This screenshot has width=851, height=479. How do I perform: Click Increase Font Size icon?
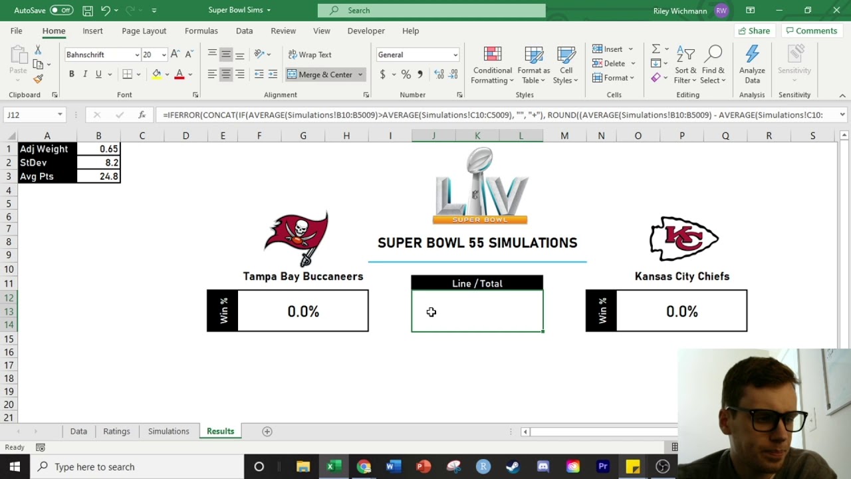tap(175, 55)
